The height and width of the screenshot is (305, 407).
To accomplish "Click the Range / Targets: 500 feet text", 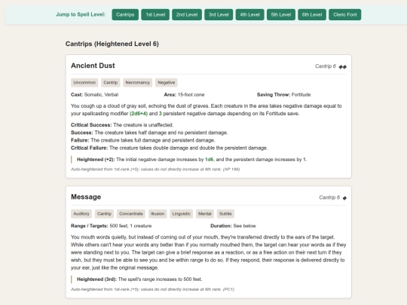I will 111,226.
